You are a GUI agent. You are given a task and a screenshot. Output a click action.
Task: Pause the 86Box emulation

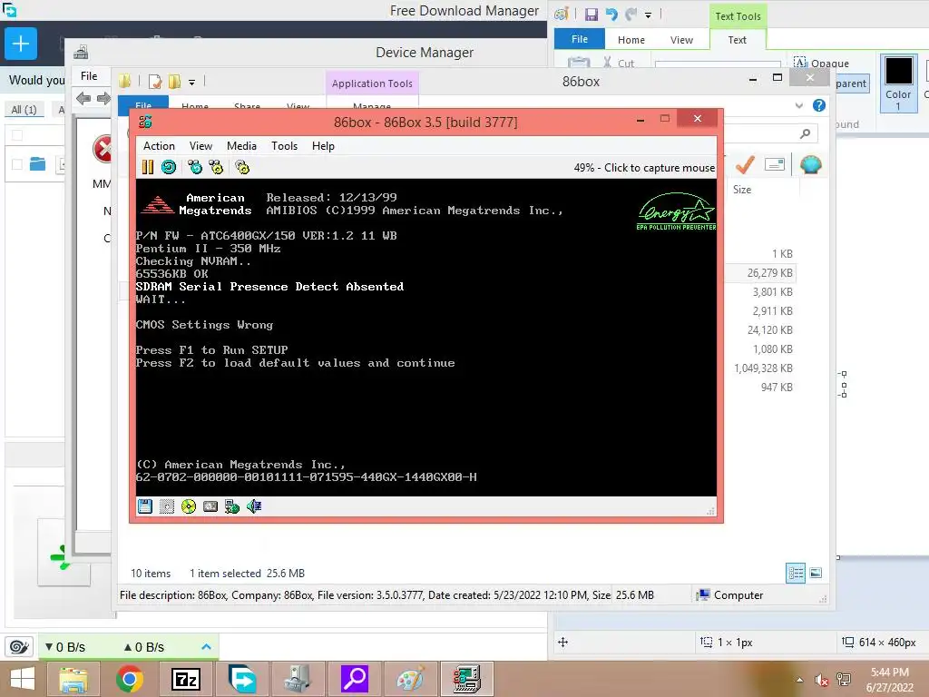pos(148,167)
